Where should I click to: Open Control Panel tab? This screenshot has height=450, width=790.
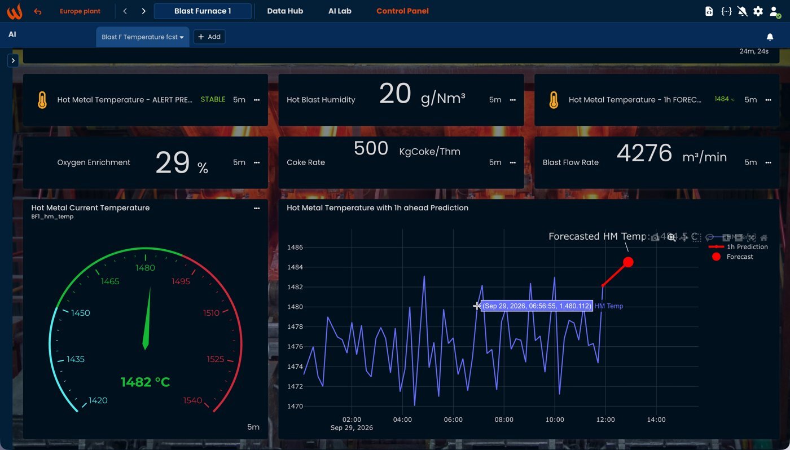coord(402,11)
